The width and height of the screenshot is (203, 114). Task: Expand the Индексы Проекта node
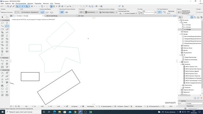coord(180,90)
